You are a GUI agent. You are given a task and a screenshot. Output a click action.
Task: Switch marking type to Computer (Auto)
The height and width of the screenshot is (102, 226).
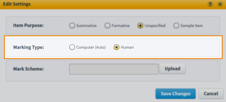click(x=72, y=47)
